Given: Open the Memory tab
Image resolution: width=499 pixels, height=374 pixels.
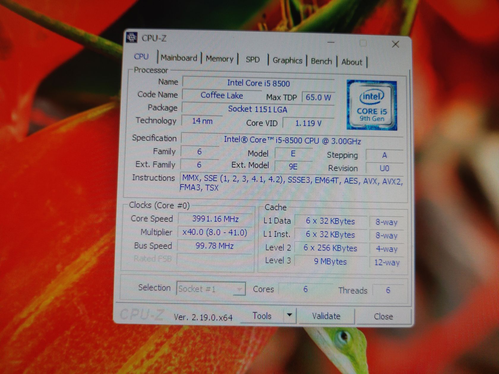Looking at the screenshot, I should pos(220,59).
